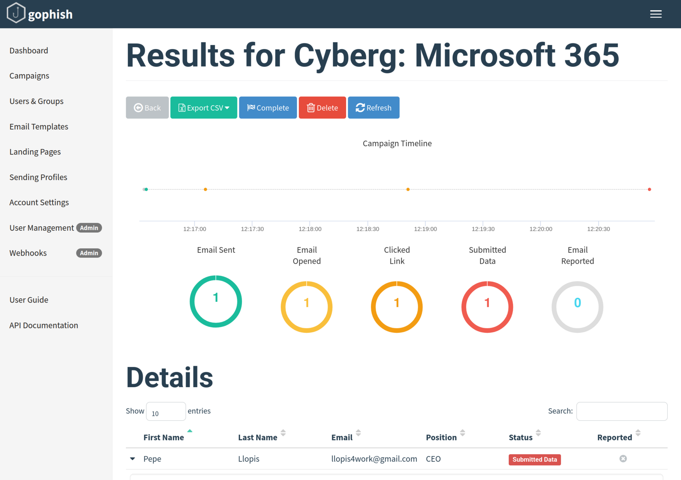Open Email Templates

point(39,126)
